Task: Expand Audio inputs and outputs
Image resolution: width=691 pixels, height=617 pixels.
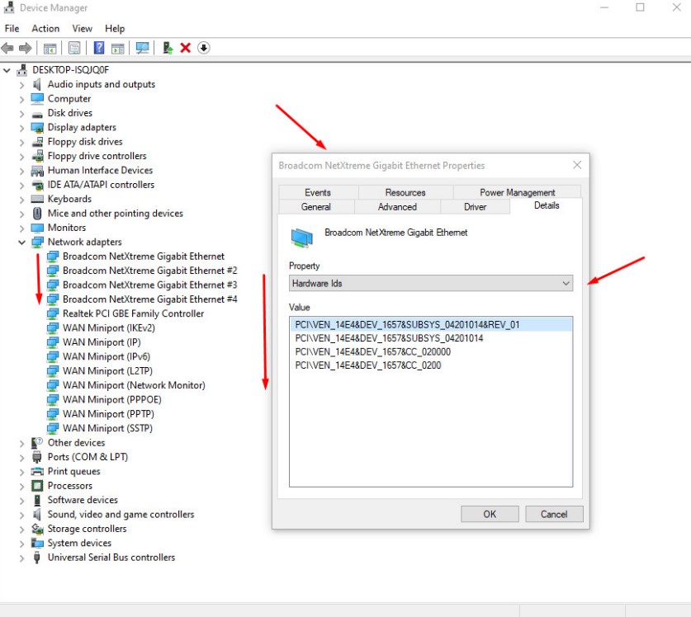Action: tap(22, 85)
